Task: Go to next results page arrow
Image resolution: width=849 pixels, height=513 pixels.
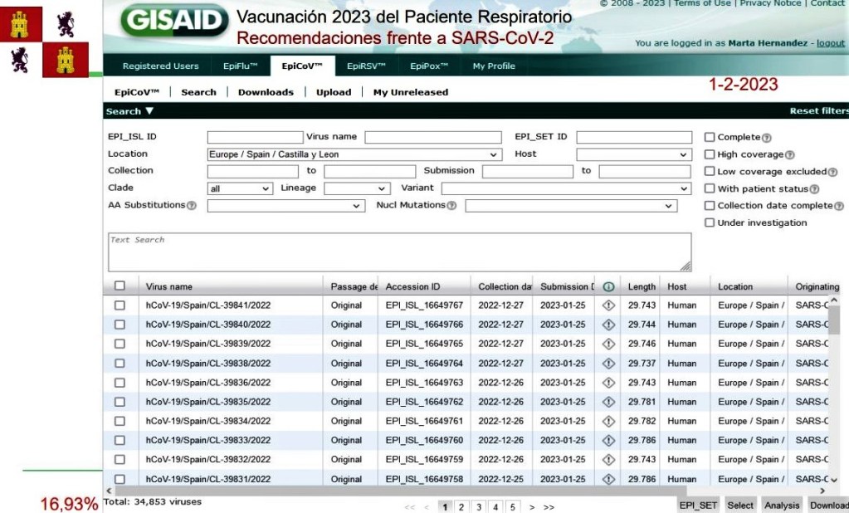Action: (x=532, y=507)
